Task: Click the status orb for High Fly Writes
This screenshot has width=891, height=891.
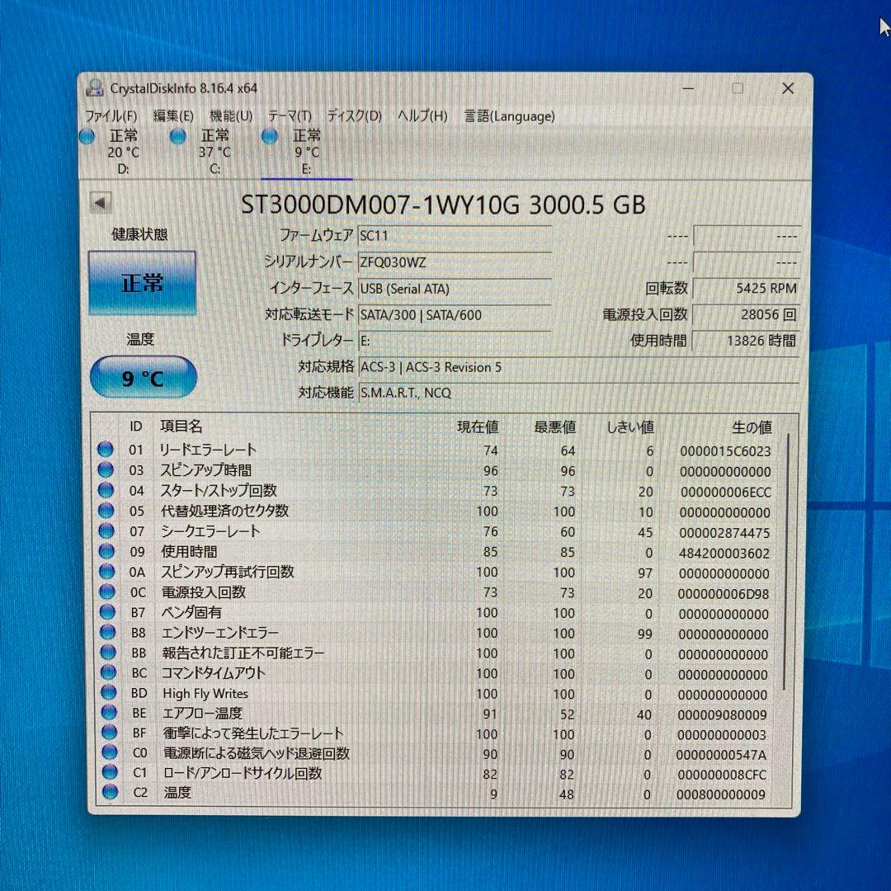Action: (x=109, y=692)
